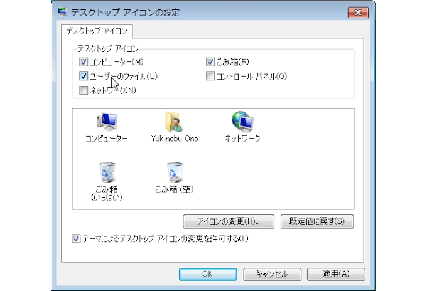Uncheck the コンピューター(M) checkbox

(x=84, y=62)
